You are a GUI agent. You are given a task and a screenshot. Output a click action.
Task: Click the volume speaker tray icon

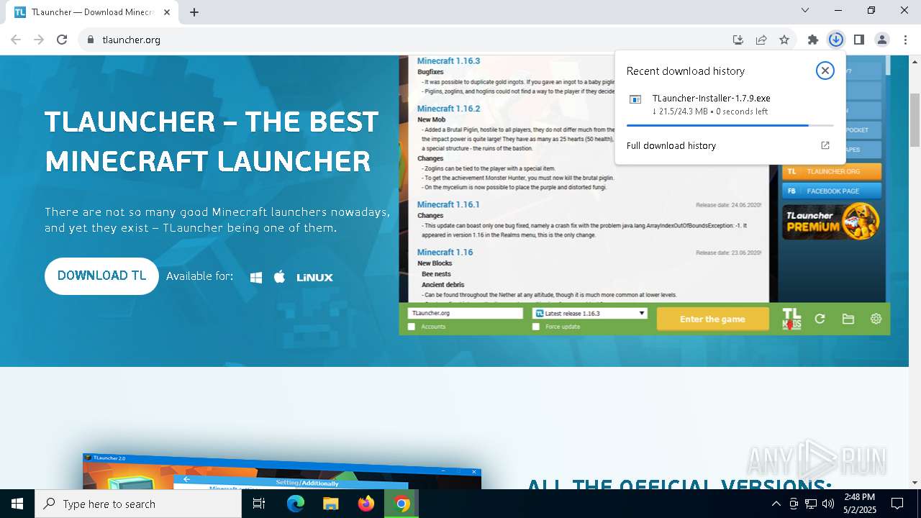pyautogui.click(x=828, y=504)
